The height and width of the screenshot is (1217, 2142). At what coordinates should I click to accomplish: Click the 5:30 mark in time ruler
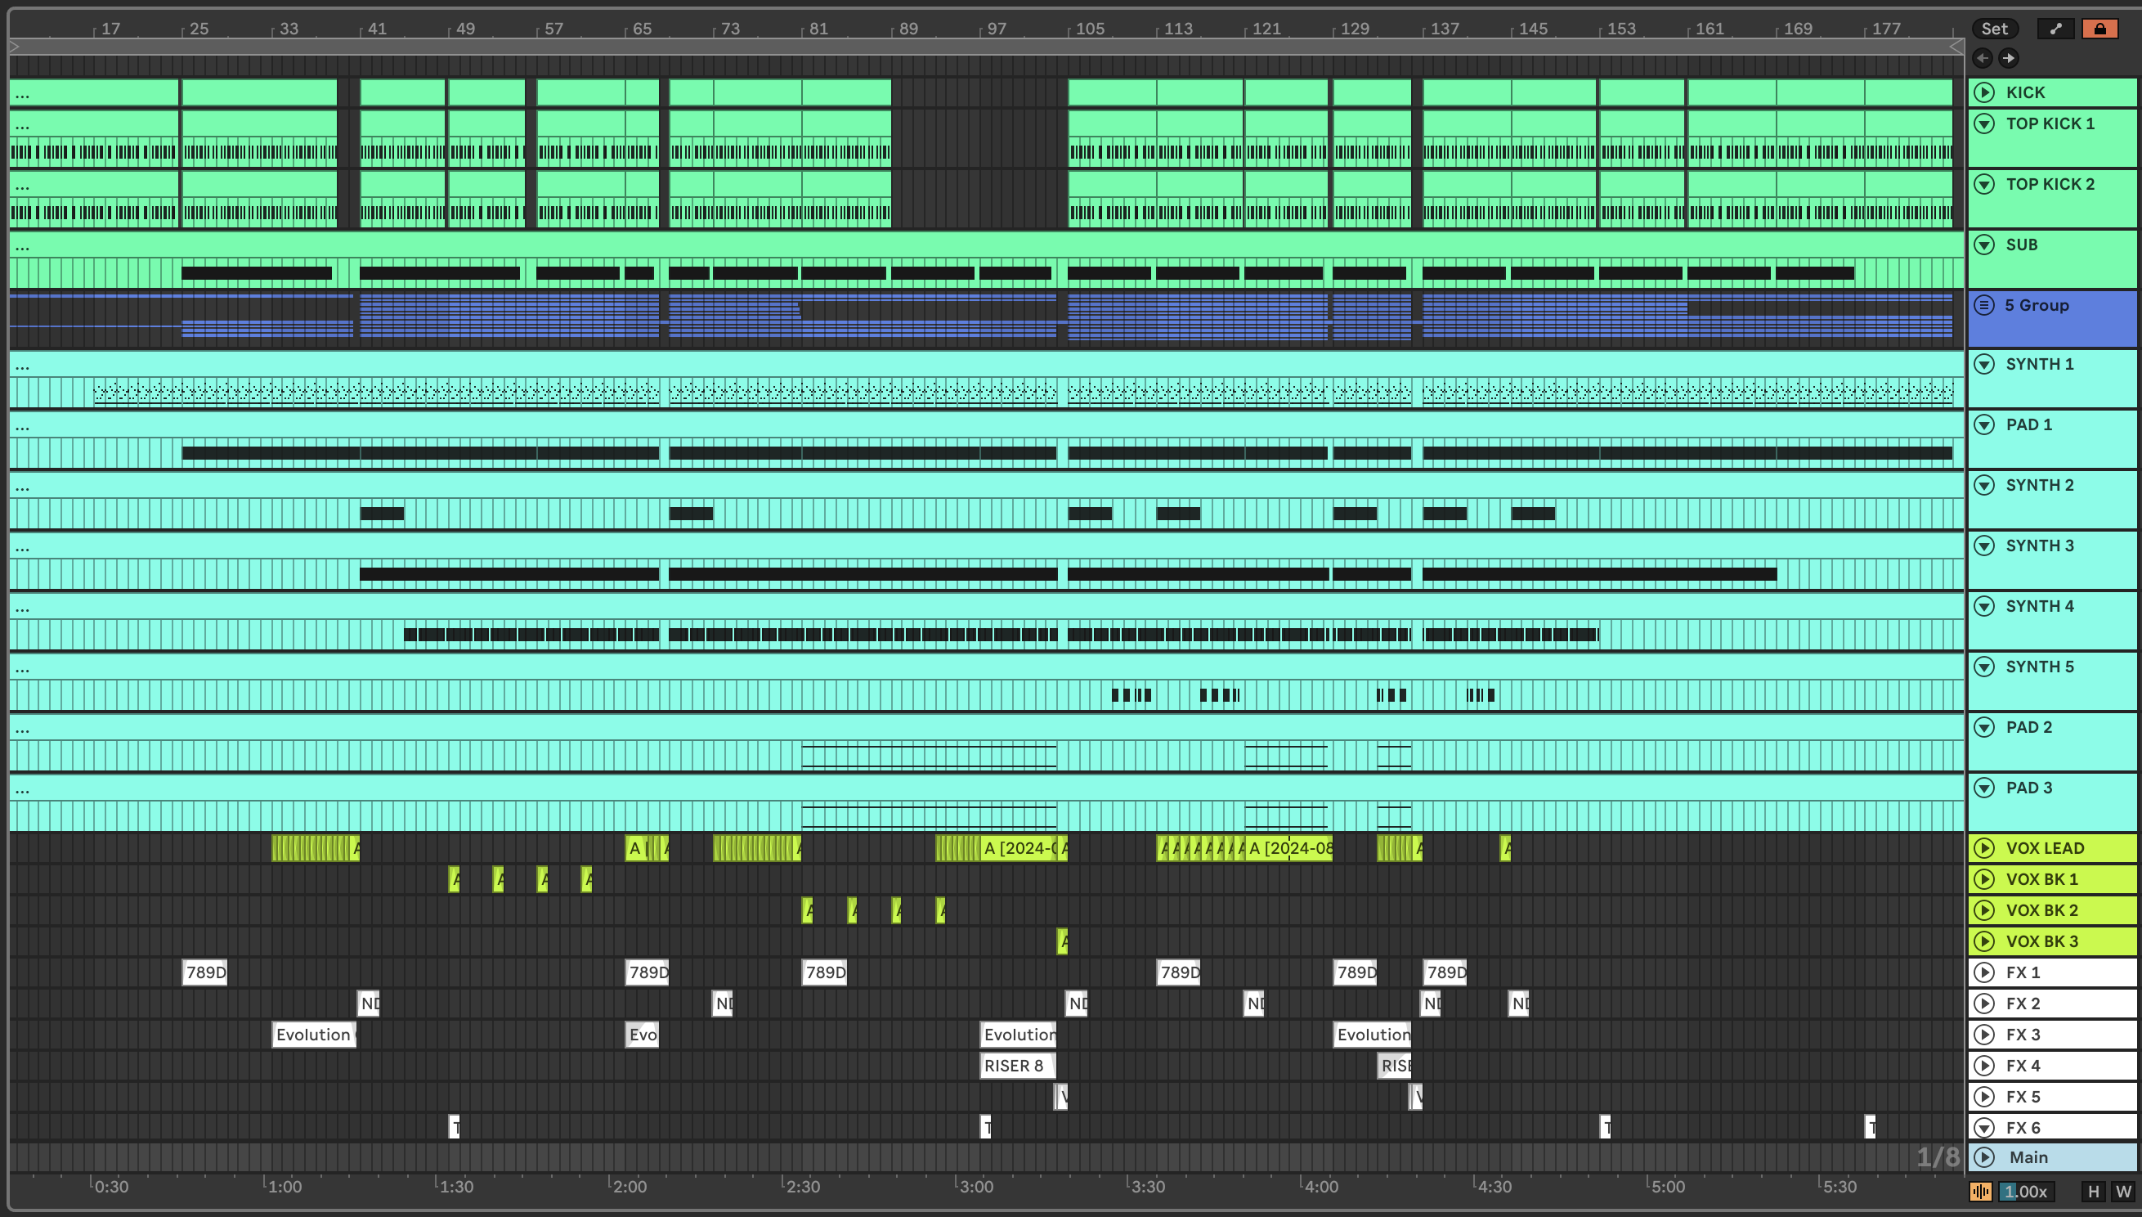pyautogui.click(x=1839, y=1187)
